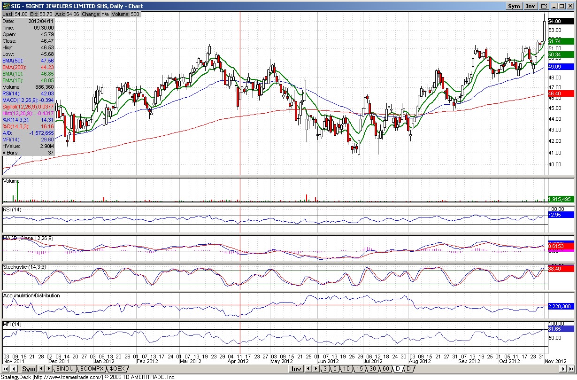Select the 60 minute interval tab
Viewport: 577px width, 380px height.
385,369
